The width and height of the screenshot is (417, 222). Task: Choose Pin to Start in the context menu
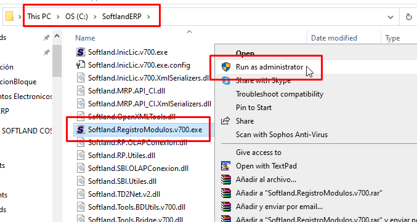pos(254,108)
